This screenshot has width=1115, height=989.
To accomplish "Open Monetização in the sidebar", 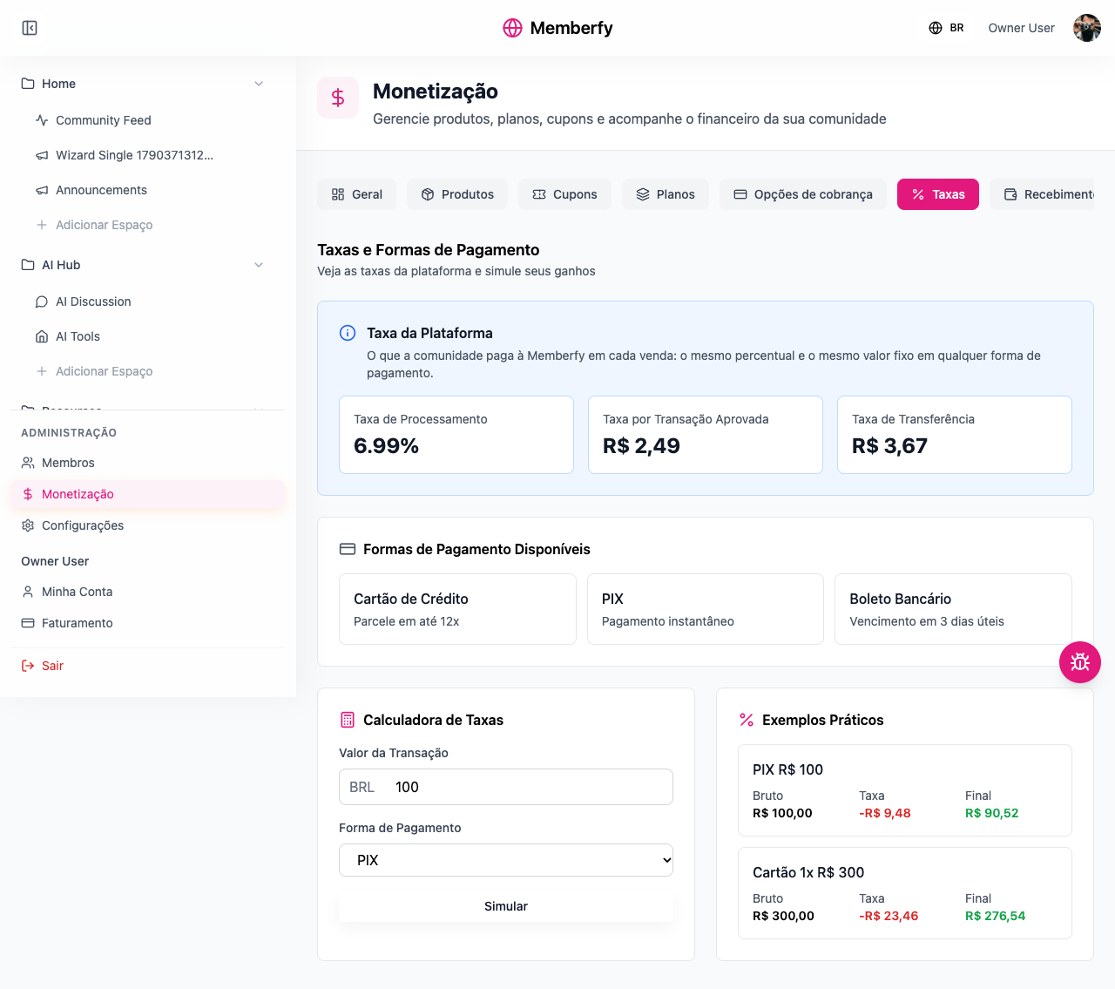I will [x=148, y=494].
